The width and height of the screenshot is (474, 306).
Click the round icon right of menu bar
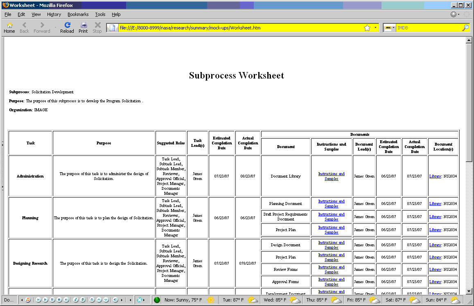454,14
